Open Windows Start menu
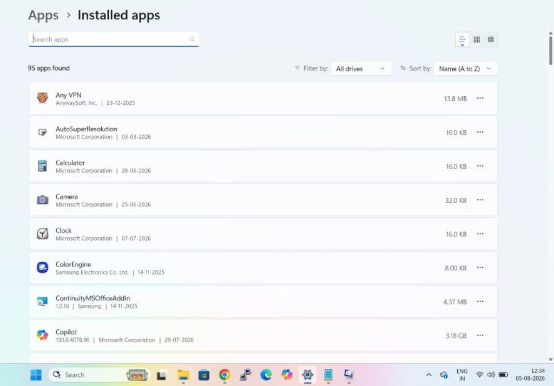The height and width of the screenshot is (386, 554). pos(36,375)
